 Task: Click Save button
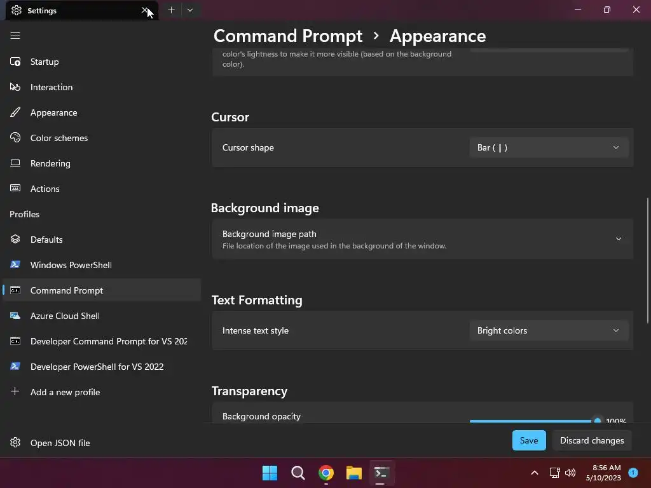click(x=529, y=440)
